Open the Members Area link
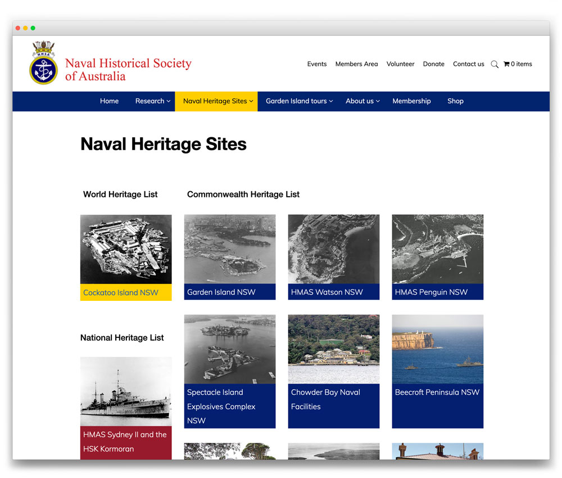The height and width of the screenshot is (478, 562). [x=356, y=64]
